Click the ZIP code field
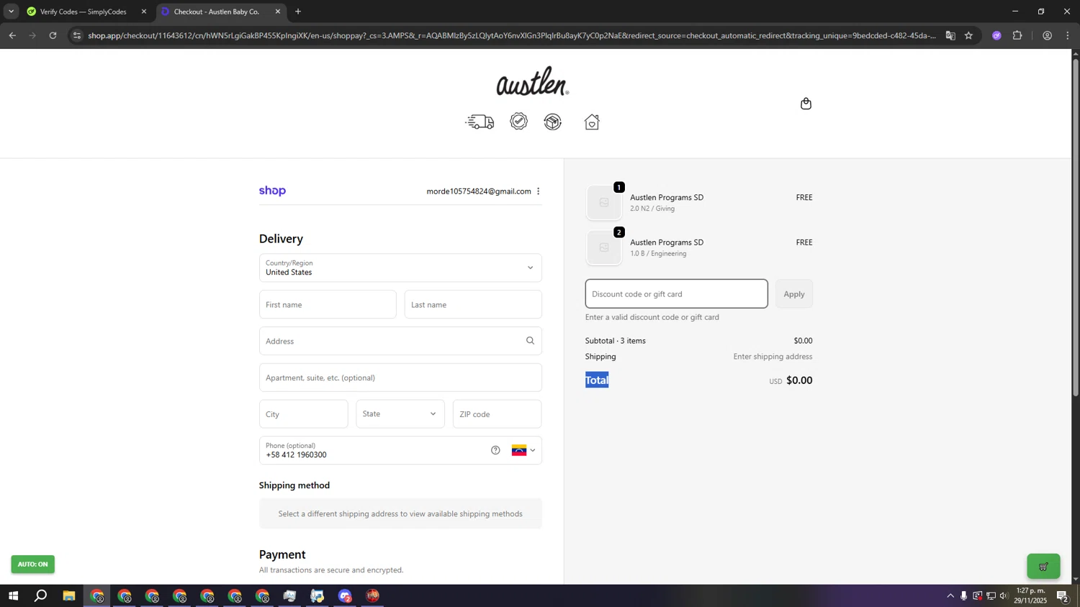This screenshot has height=607, width=1080. point(497,414)
